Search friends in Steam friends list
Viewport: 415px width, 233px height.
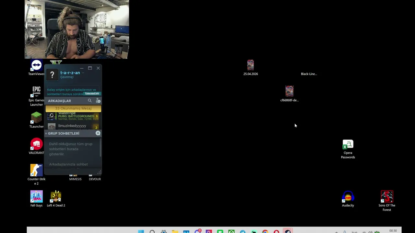[x=90, y=101]
